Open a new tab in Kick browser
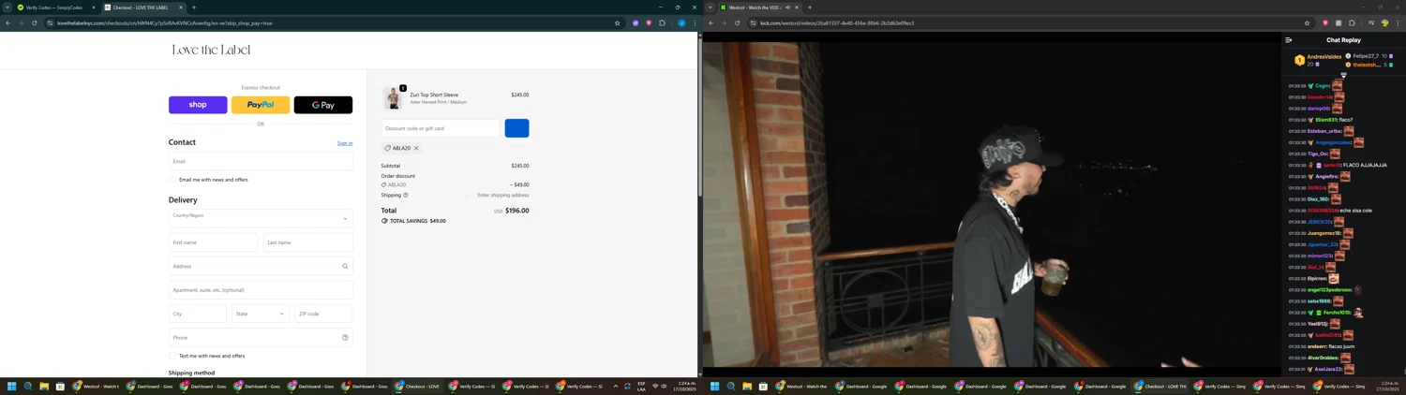 point(810,7)
